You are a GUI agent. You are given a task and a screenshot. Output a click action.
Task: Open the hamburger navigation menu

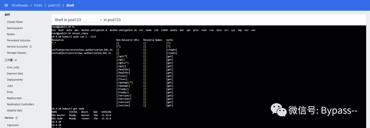tap(6, 5)
